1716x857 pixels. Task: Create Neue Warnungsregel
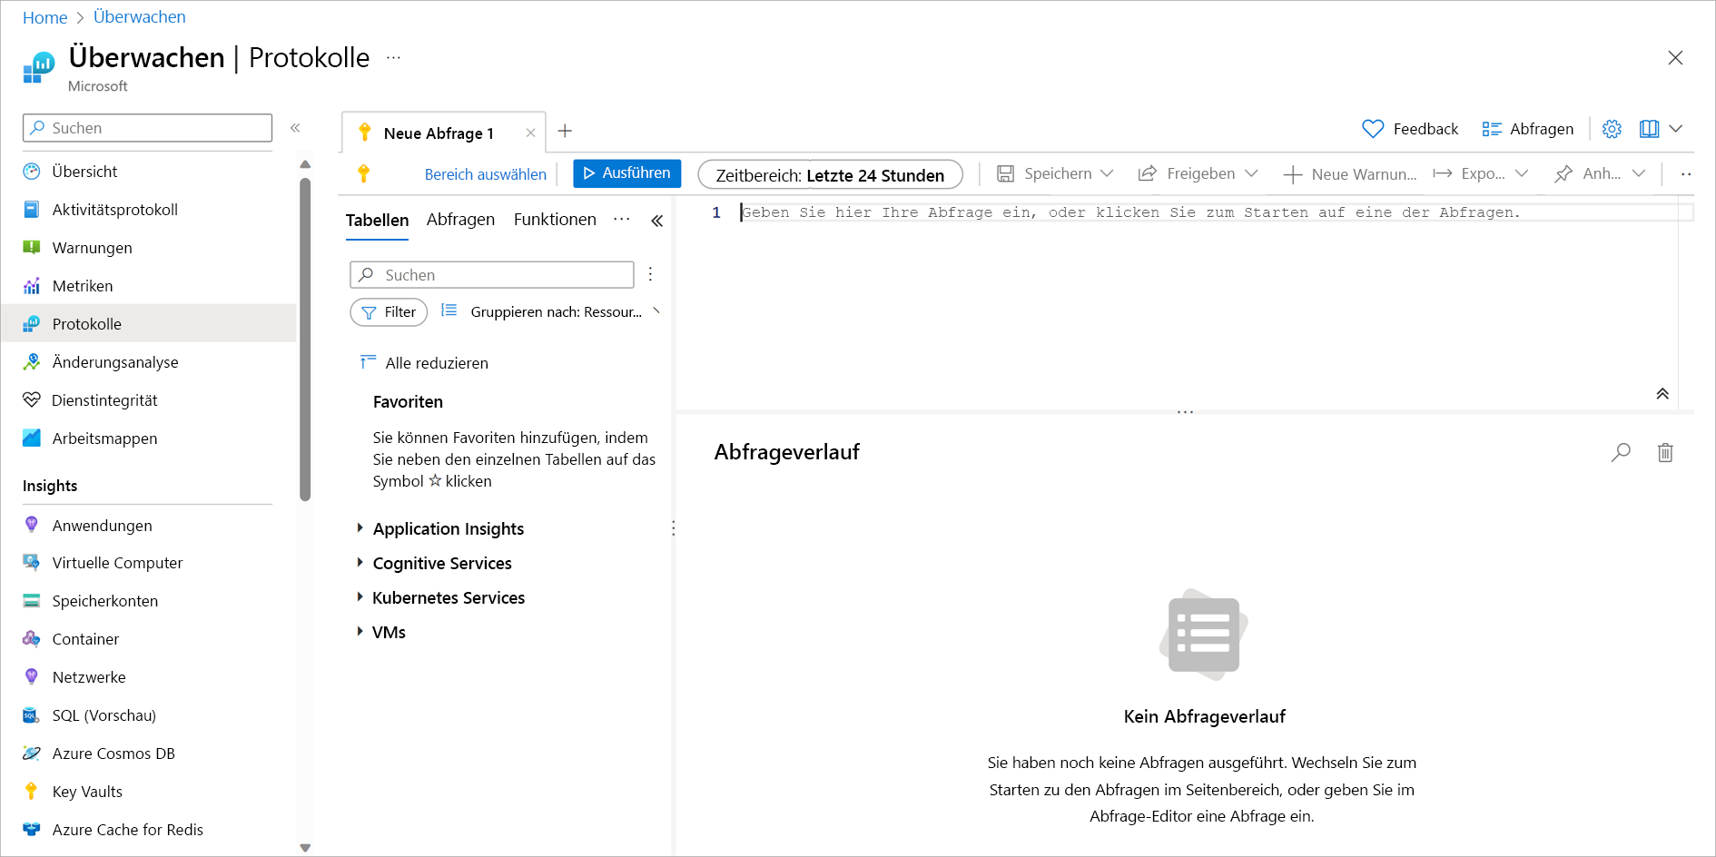point(1349,174)
